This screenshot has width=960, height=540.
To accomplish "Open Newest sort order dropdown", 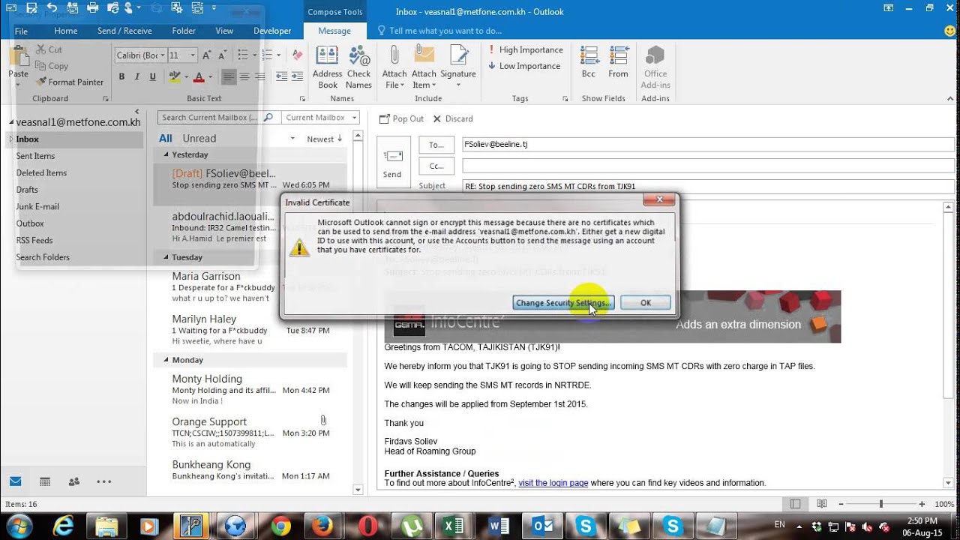I will (324, 139).
